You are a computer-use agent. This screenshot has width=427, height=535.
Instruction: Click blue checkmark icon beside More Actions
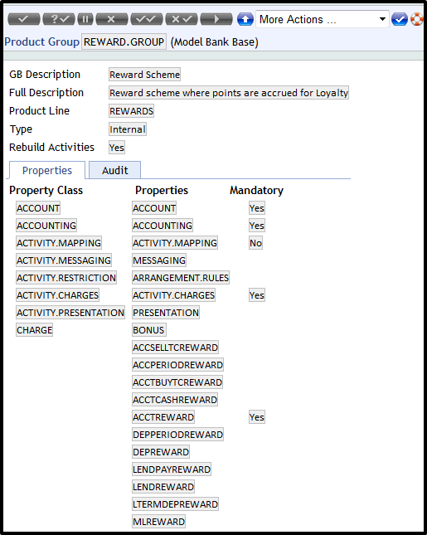click(x=400, y=19)
